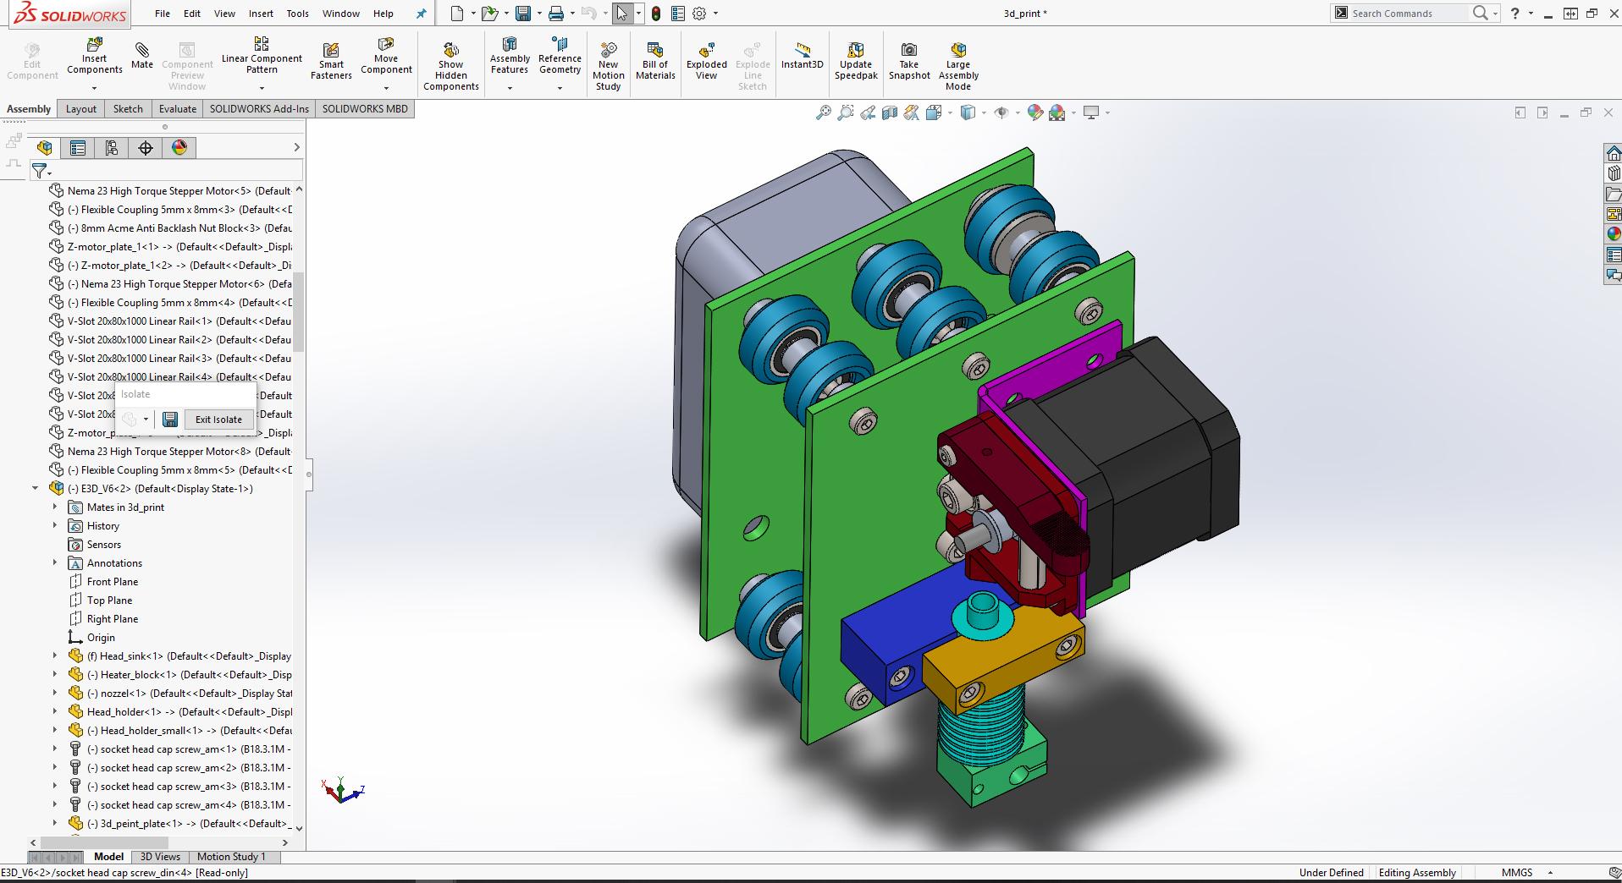This screenshot has height=883, width=1622.
Task: Open Motion Study 1 tab
Action: (231, 857)
